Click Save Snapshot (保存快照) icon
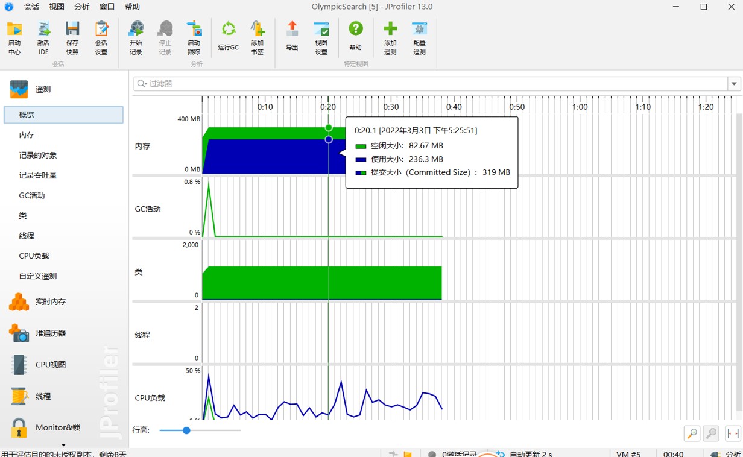Image resolution: width=743 pixels, height=457 pixels. pos(72,38)
